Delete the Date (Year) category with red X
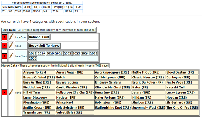This screenshot has width=202, height=121. [x=4, y=56]
